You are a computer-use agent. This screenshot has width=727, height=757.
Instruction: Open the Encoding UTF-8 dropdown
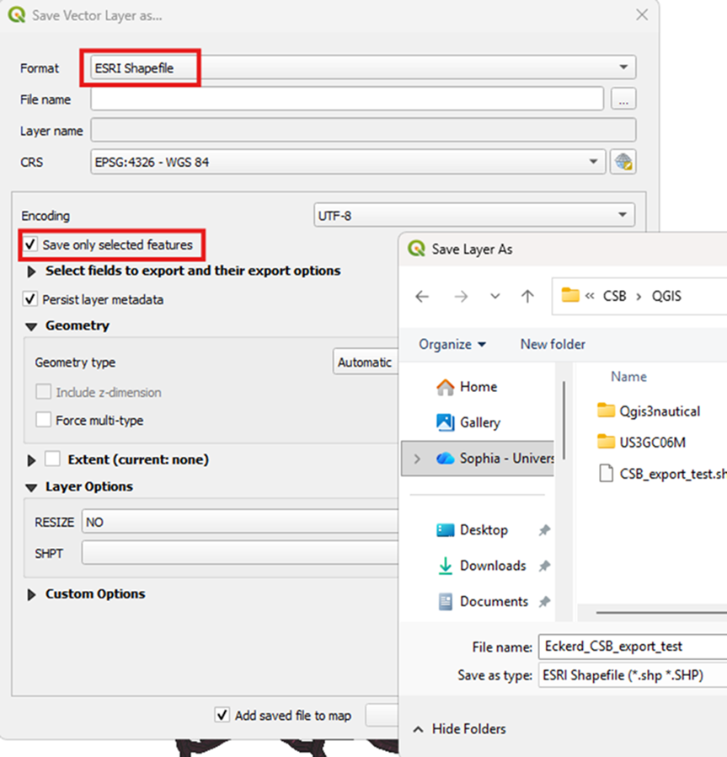pyautogui.click(x=473, y=216)
